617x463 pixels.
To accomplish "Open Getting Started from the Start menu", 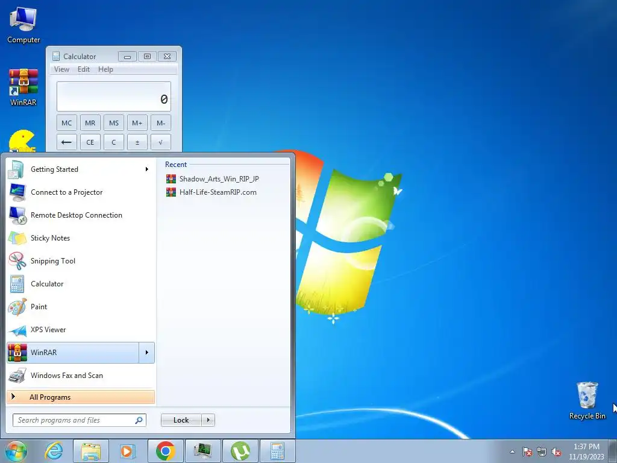I will (x=80, y=169).
